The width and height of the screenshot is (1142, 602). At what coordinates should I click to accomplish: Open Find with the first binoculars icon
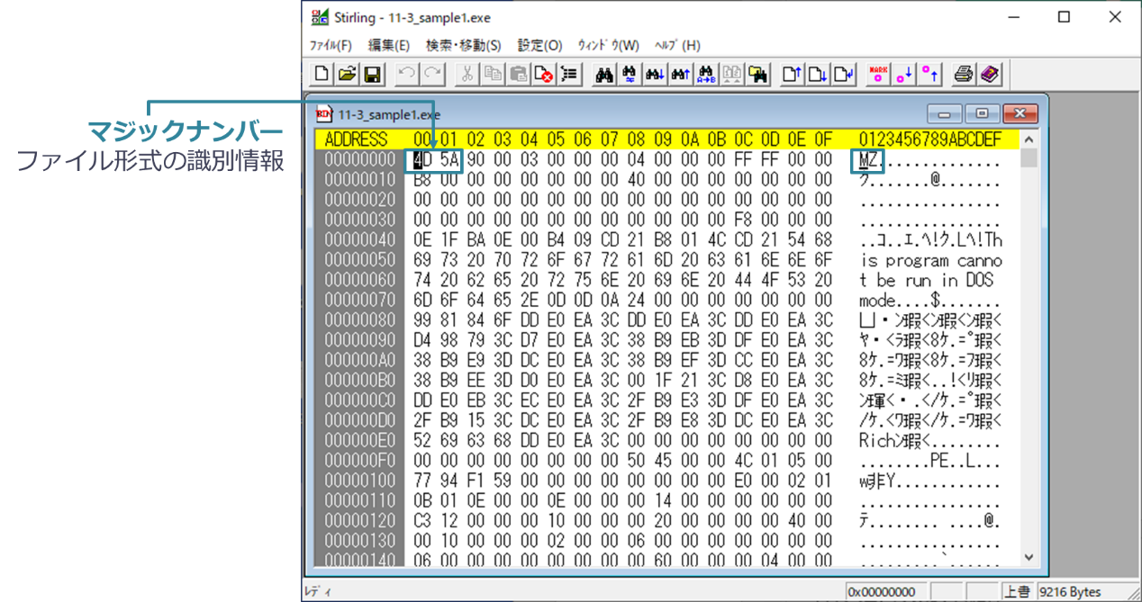pos(604,75)
